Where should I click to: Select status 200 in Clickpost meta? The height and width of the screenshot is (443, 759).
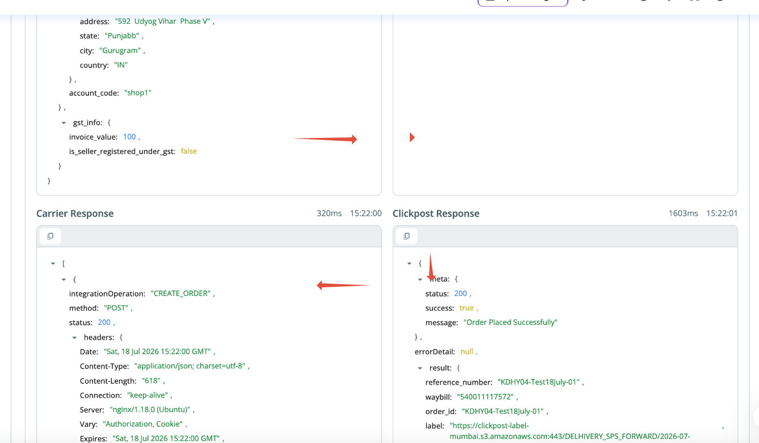461,293
